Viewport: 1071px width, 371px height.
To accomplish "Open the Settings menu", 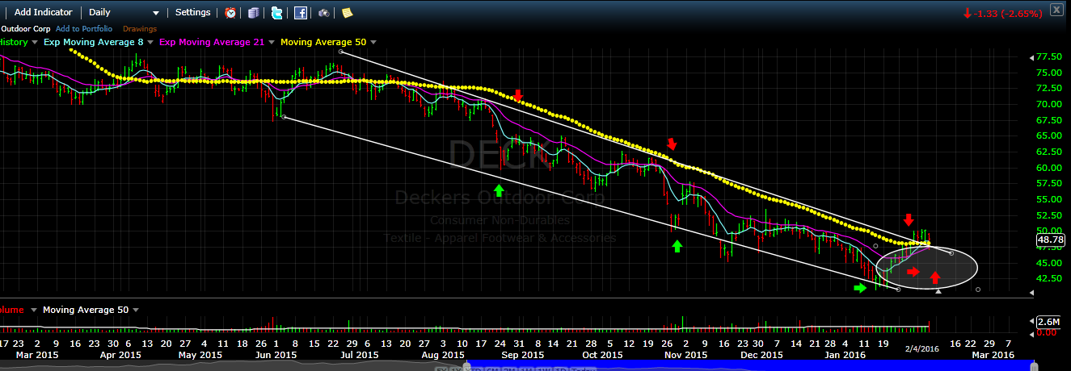I will pos(192,12).
